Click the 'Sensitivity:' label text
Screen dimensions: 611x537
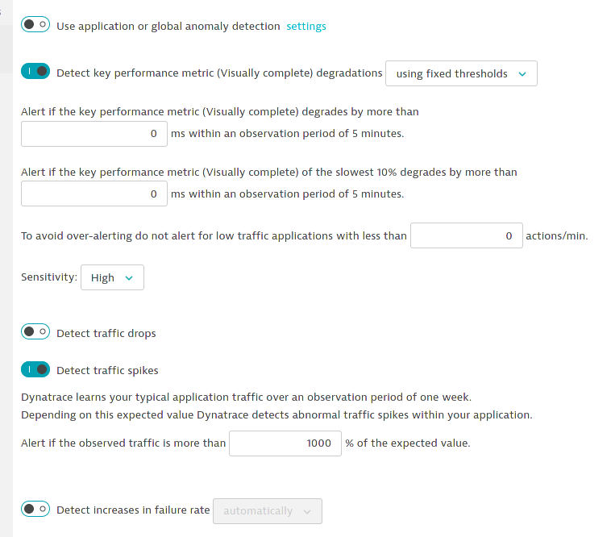coord(49,277)
